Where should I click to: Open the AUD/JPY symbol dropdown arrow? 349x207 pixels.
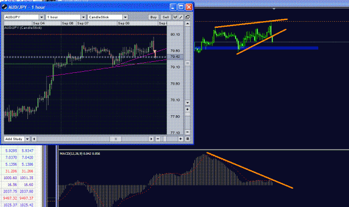[x=42, y=17]
